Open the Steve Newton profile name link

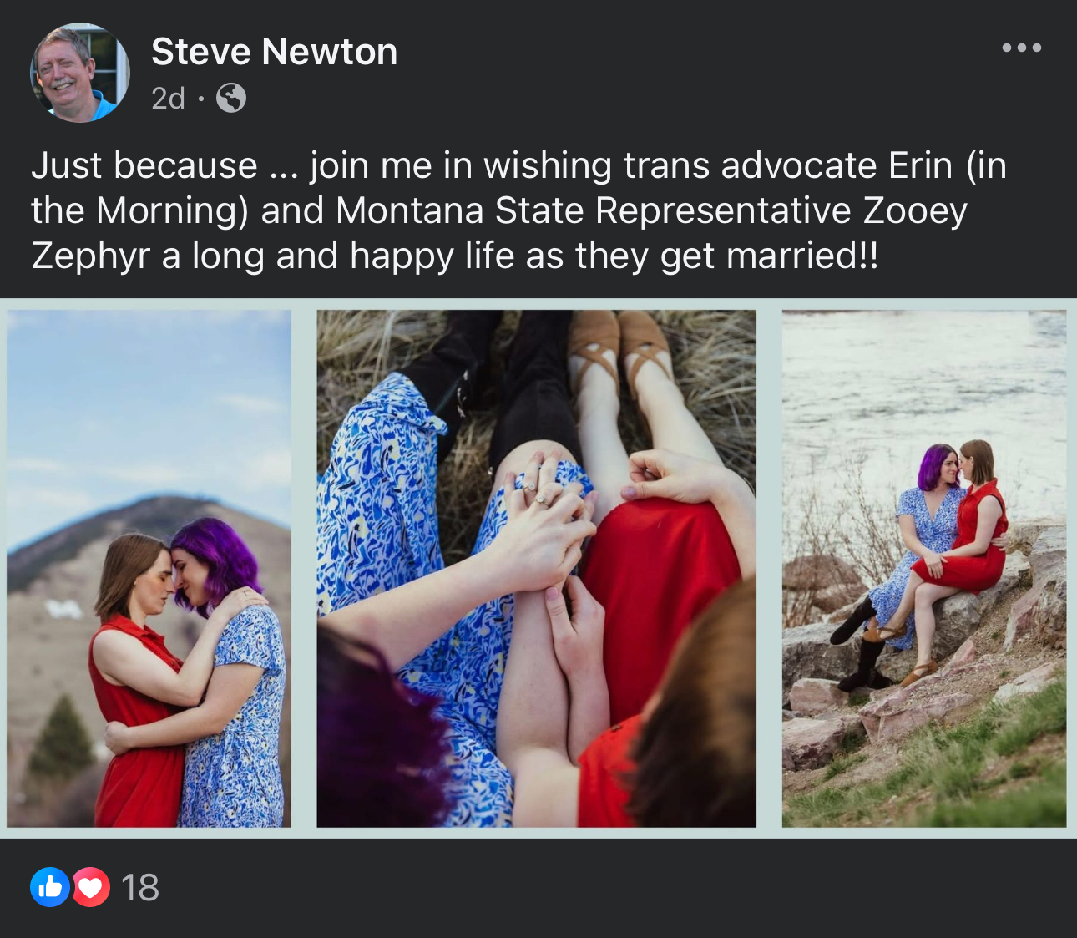coord(274,52)
